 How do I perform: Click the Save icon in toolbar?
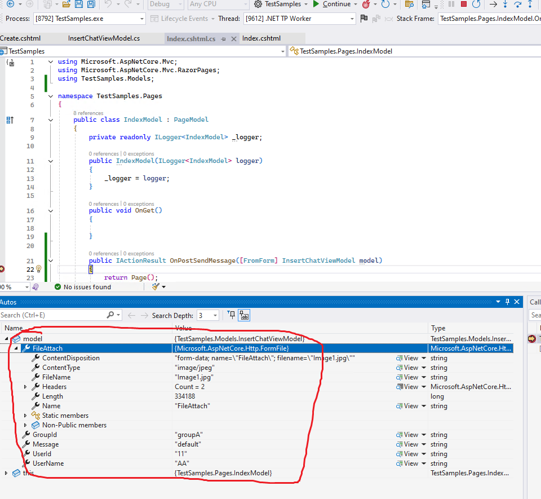coord(79,4)
